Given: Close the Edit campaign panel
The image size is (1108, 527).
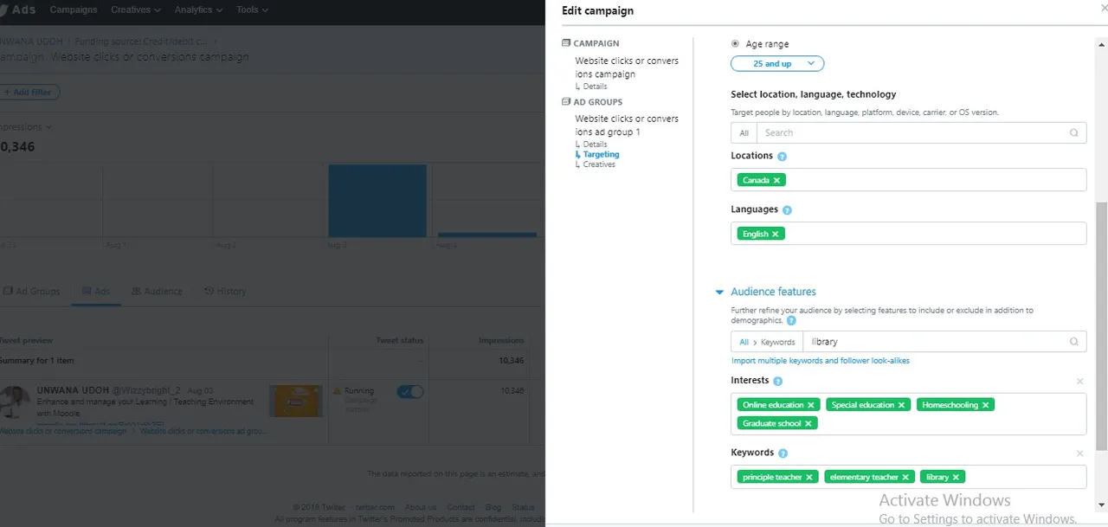Looking at the screenshot, I should (1103, 7).
